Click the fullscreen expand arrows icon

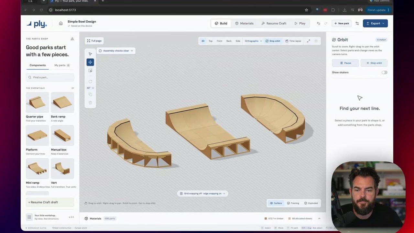[309, 41]
